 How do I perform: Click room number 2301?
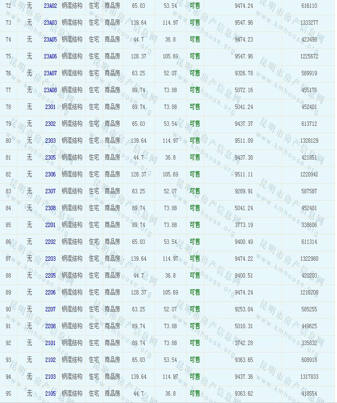click(x=50, y=107)
